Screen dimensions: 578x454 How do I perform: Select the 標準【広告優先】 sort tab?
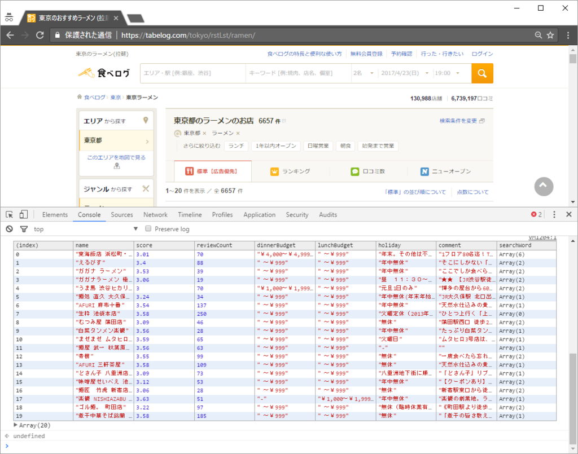tap(213, 171)
